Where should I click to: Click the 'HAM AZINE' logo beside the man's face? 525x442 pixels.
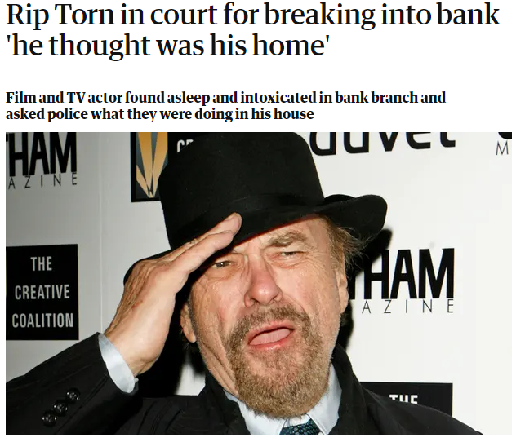coord(407,281)
